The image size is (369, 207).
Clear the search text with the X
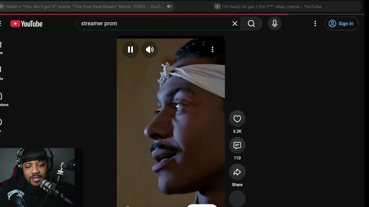coord(235,24)
